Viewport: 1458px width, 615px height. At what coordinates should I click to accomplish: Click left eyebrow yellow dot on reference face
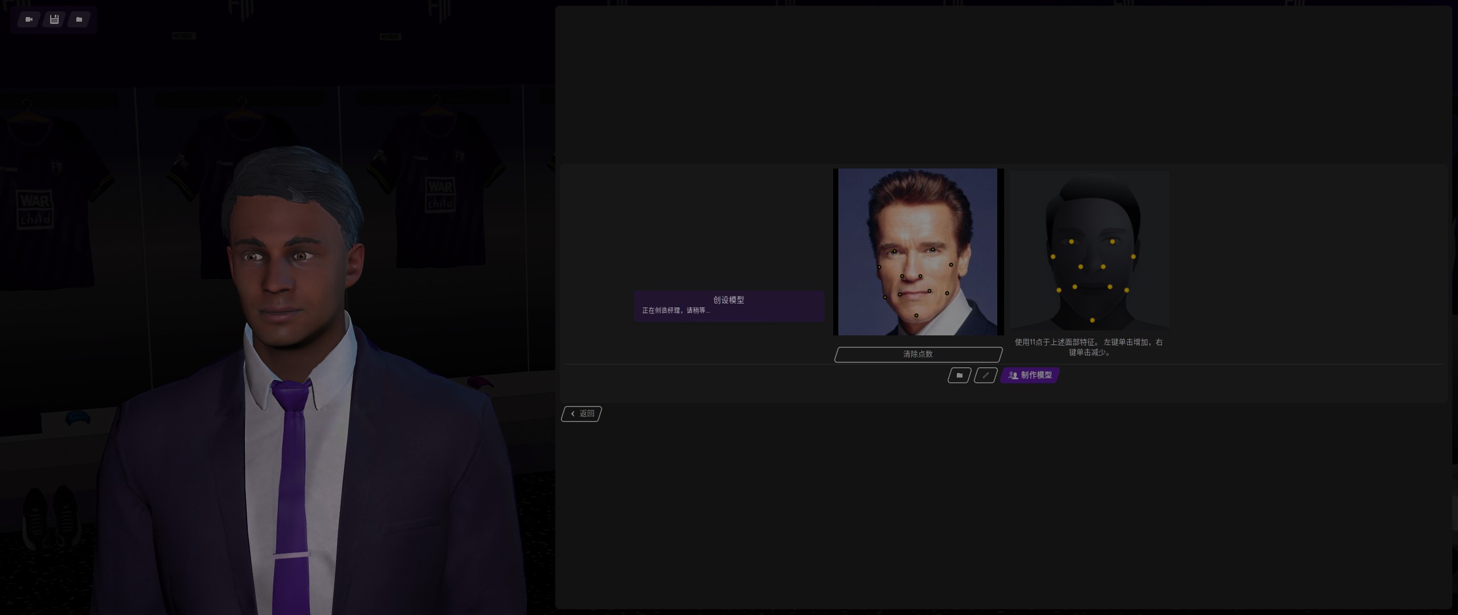(1071, 242)
